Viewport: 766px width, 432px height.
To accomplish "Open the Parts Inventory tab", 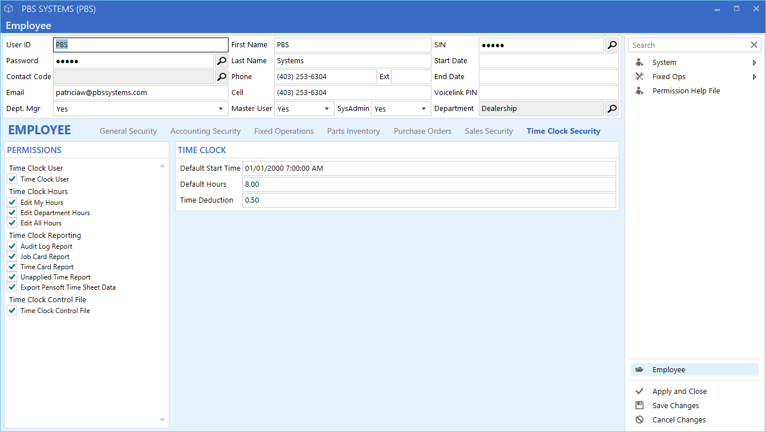I will tap(353, 131).
